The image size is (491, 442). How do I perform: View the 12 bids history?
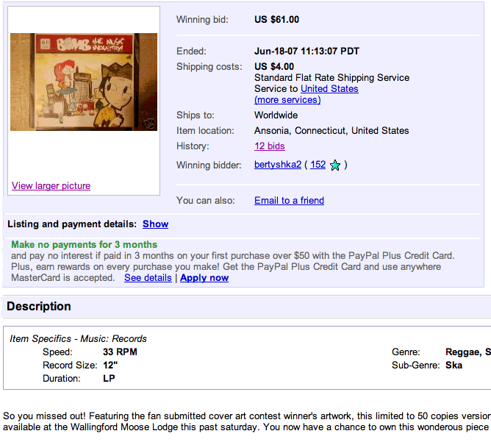(x=270, y=146)
